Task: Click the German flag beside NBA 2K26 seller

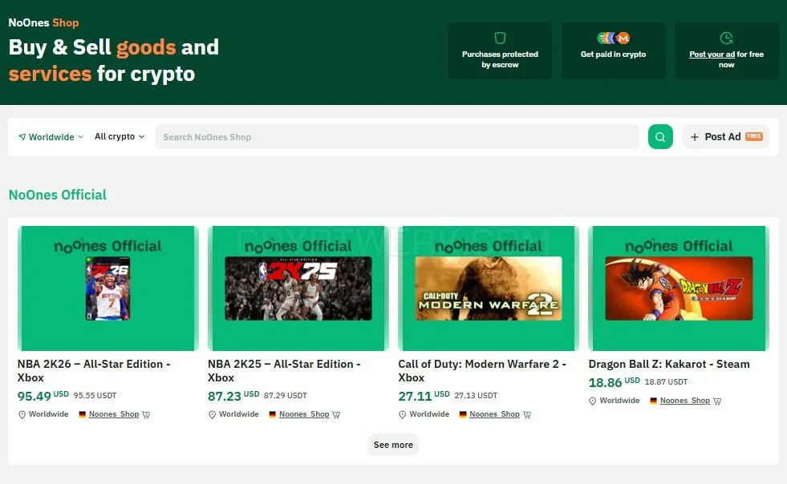Action: (x=83, y=414)
